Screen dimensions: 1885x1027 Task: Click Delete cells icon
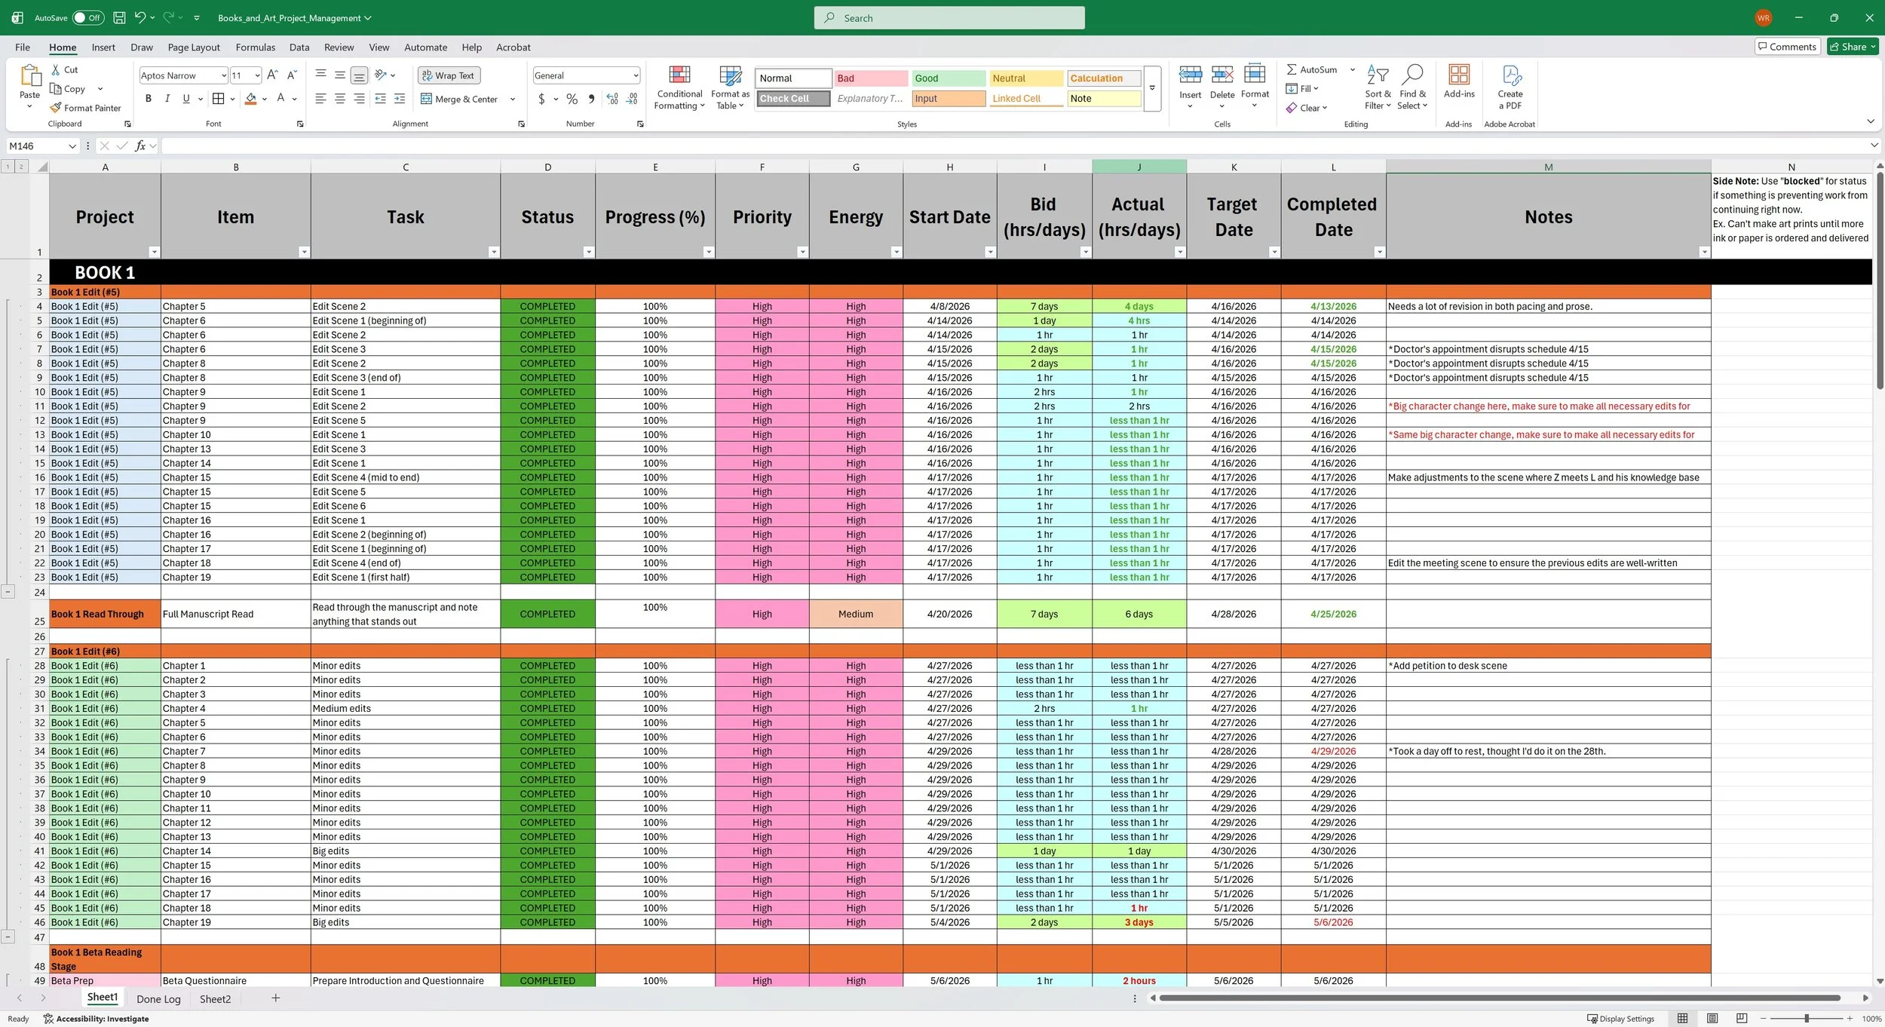point(1222,86)
